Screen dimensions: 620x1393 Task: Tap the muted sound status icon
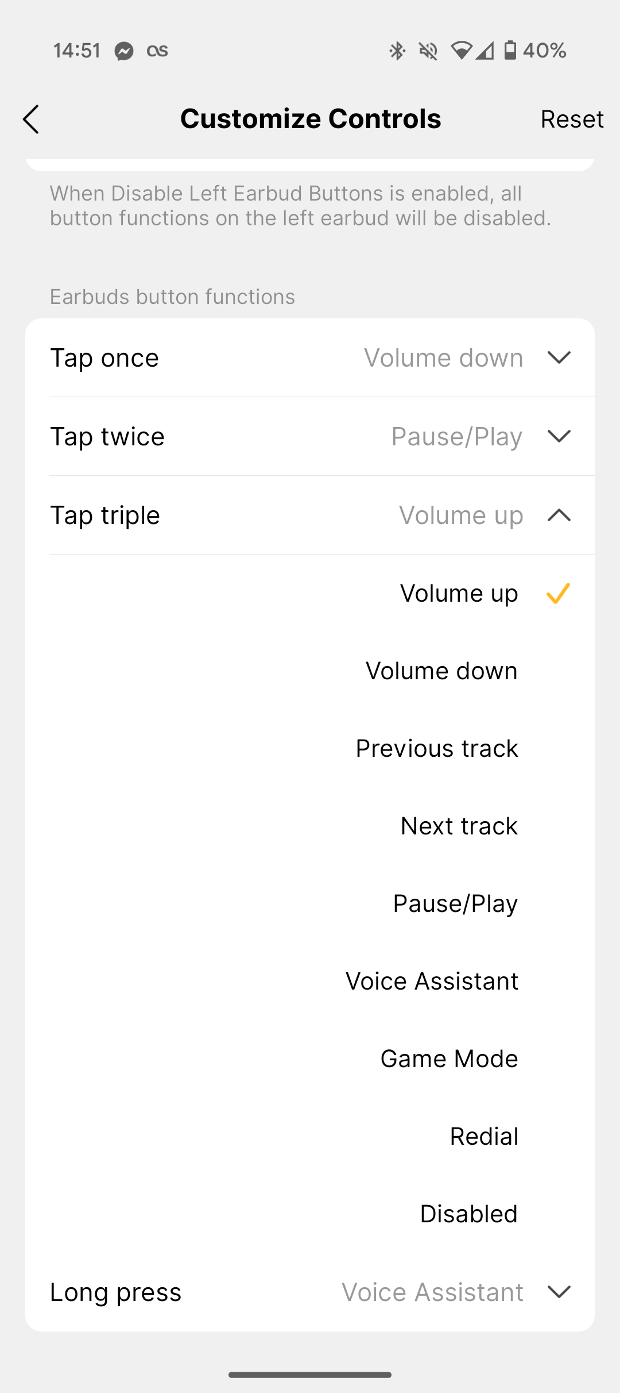tap(428, 51)
